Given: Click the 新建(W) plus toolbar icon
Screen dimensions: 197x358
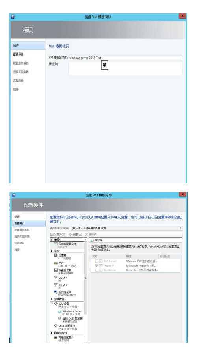Looking at the screenshot, I should click(70, 235).
